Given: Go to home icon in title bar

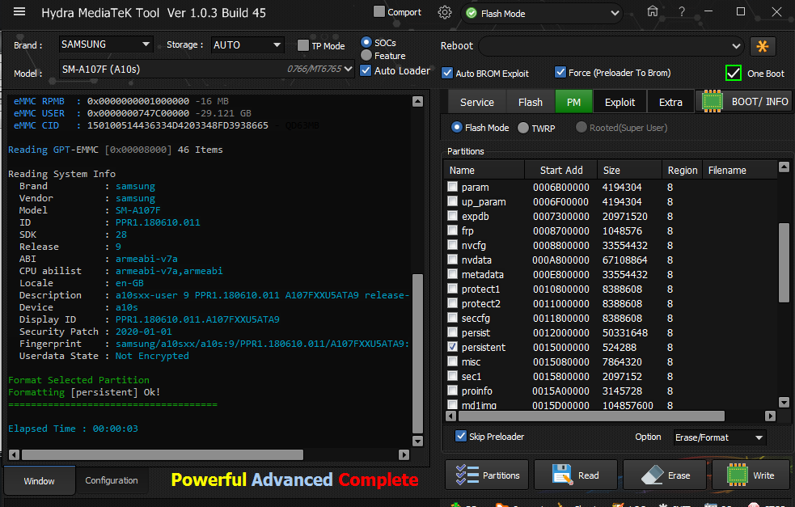Looking at the screenshot, I should pyautogui.click(x=653, y=11).
